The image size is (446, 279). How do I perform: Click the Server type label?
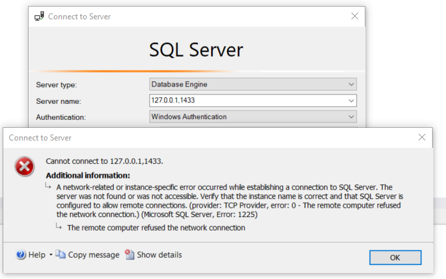[57, 85]
